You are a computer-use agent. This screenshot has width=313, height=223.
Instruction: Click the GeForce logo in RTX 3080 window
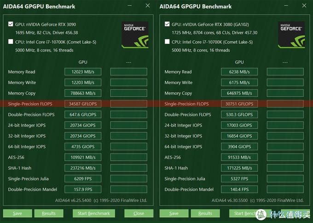click(x=291, y=35)
